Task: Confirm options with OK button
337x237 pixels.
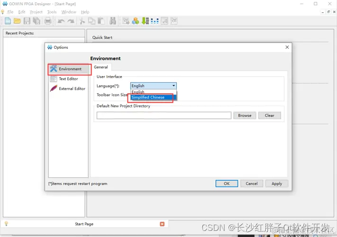Action: coord(227,184)
